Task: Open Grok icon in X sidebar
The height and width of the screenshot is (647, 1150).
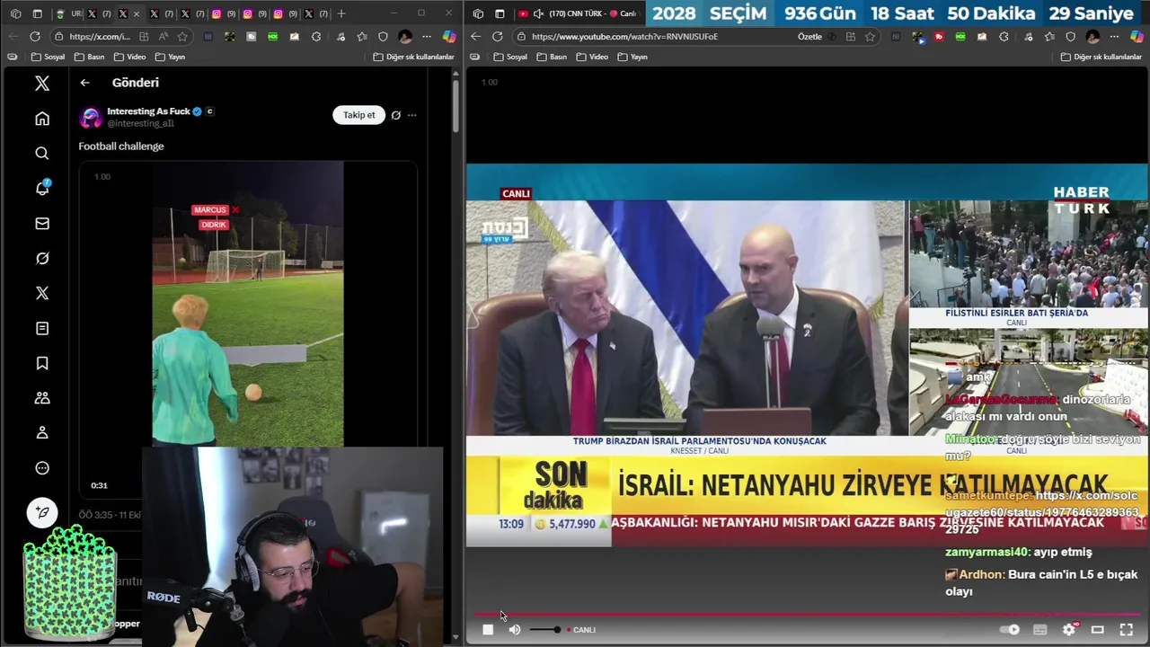Action: click(42, 259)
